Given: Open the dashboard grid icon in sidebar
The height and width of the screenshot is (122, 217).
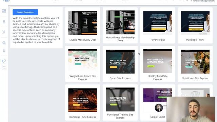Looking at the screenshot, I should click(x=4, y=11).
